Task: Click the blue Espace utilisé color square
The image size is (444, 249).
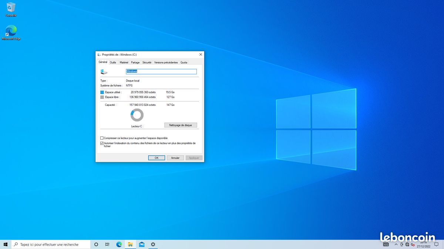Action: pyautogui.click(x=102, y=92)
